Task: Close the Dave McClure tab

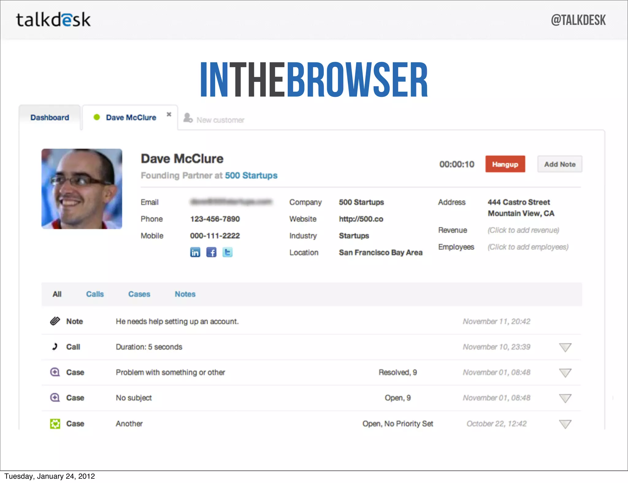Action: pyautogui.click(x=169, y=114)
